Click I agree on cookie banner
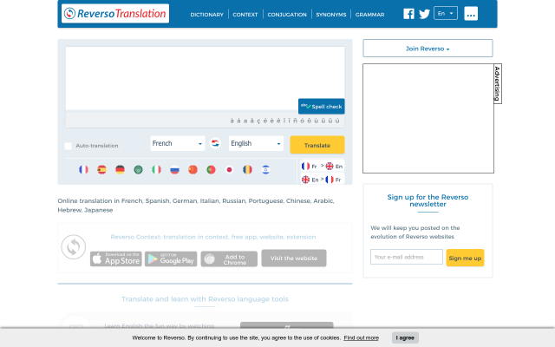Screen dimensions: 555x347 click(405, 337)
